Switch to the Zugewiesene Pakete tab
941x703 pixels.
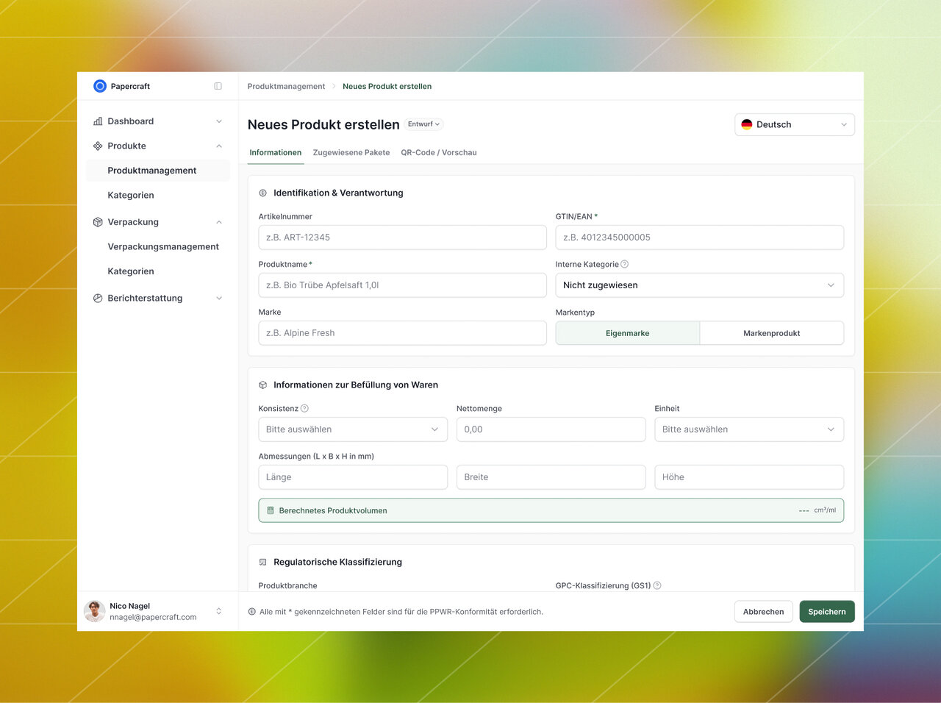tap(351, 153)
